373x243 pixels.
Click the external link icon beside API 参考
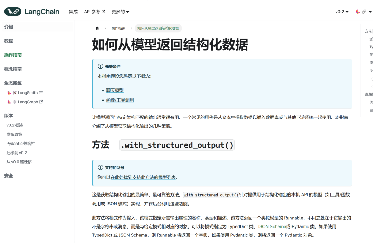tap(103, 12)
